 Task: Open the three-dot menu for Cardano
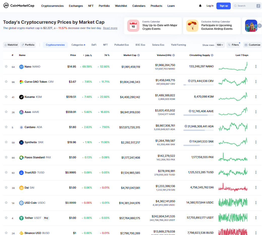[x=256, y=127]
